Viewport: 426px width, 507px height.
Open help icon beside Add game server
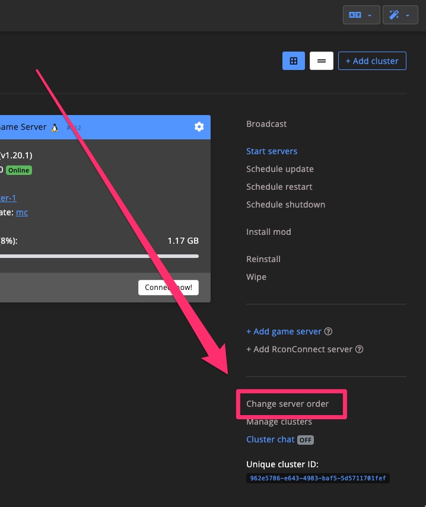pos(328,331)
